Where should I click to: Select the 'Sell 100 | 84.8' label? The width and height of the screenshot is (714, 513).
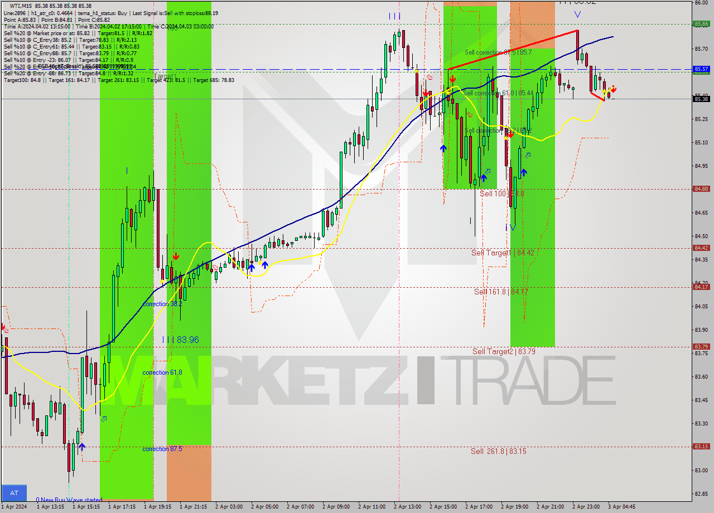click(501, 193)
